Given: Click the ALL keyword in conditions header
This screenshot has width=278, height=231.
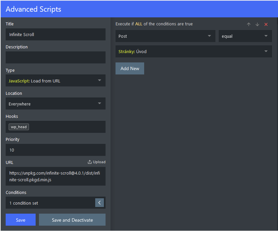Looking at the screenshot, I should click(x=139, y=24).
